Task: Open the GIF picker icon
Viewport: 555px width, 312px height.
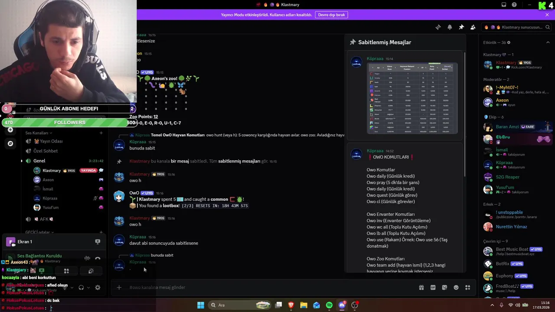Action: [x=433, y=287]
